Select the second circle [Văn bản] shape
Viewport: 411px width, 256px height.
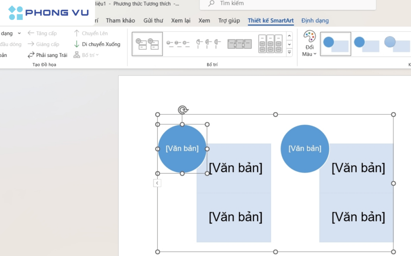(x=305, y=149)
